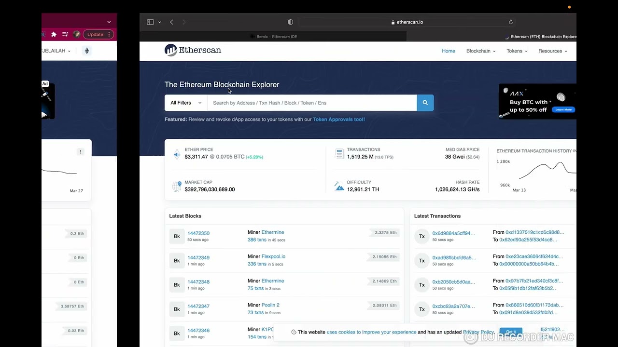Open transaction 0xb2050cb5d0aa...
The image size is (618, 347).
[x=453, y=282]
